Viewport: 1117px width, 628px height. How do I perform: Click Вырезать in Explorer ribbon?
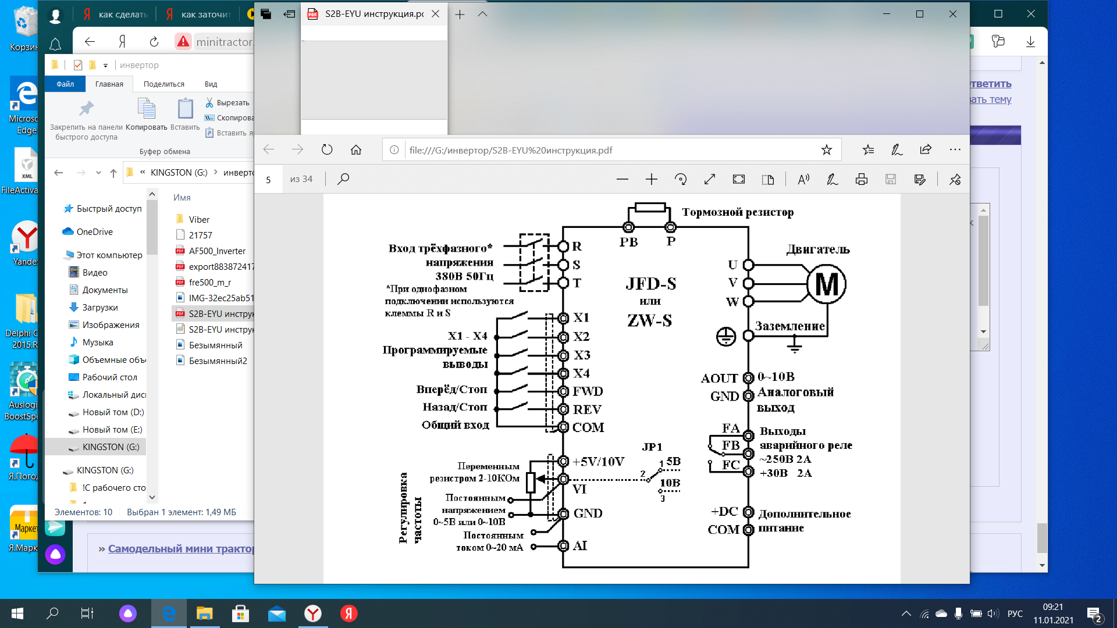pos(227,102)
